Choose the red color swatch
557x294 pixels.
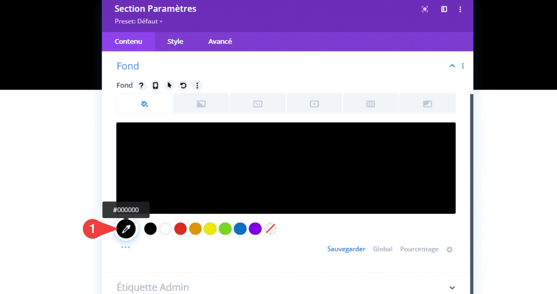[181, 229]
